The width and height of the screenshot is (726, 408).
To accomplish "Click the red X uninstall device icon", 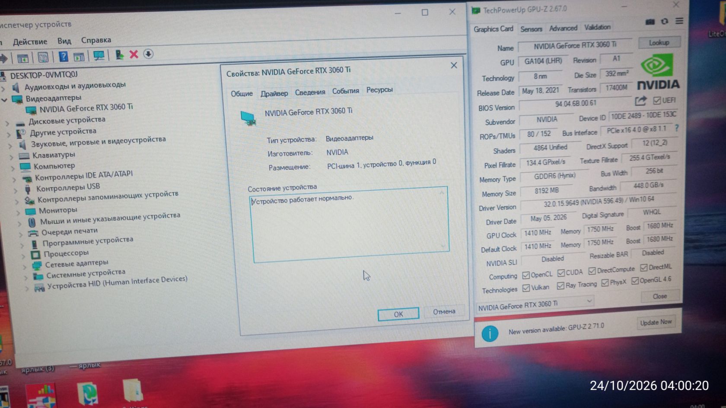I will coord(134,54).
